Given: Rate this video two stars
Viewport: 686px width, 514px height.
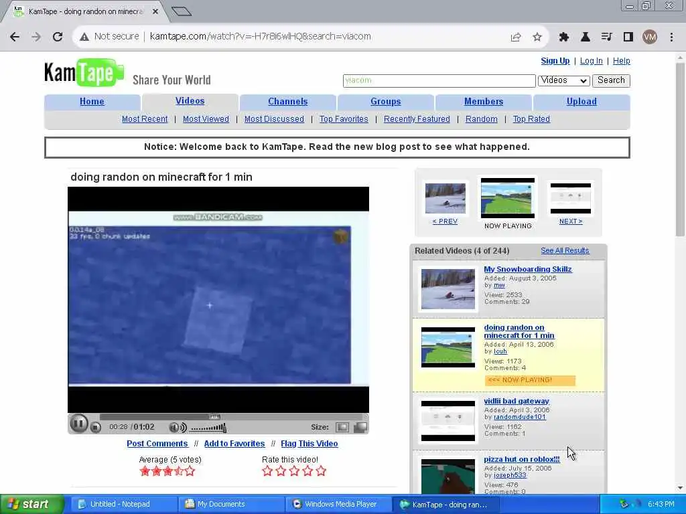Looking at the screenshot, I should [x=281, y=470].
